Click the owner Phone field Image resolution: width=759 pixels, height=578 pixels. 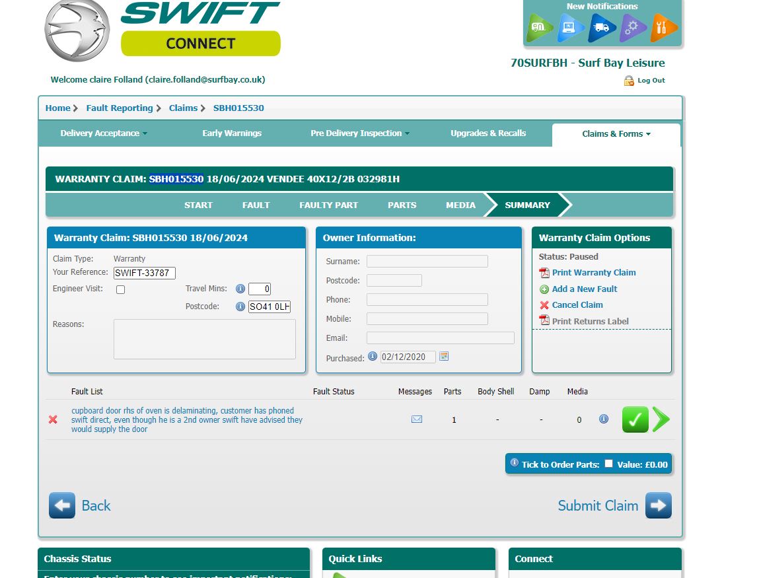427,300
